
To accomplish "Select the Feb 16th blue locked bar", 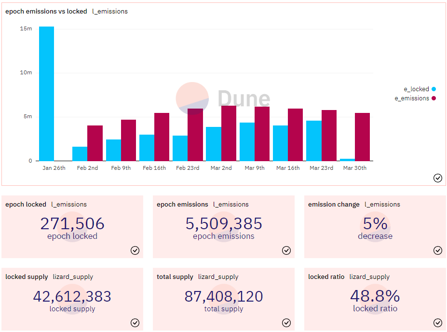I will coord(147,148).
